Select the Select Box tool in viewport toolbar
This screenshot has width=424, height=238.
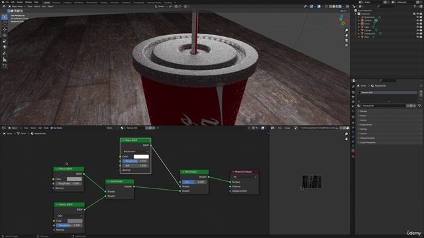point(5,17)
